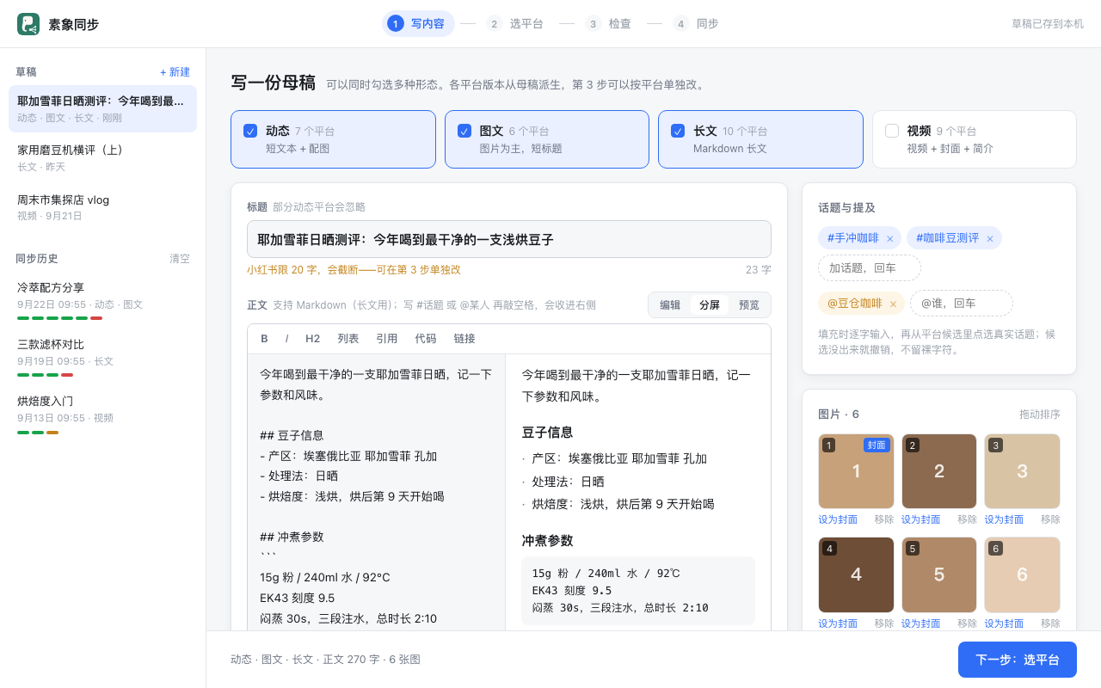Insert a code block using the 代码 button
This screenshot has height=688, width=1101.
pos(426,339)
